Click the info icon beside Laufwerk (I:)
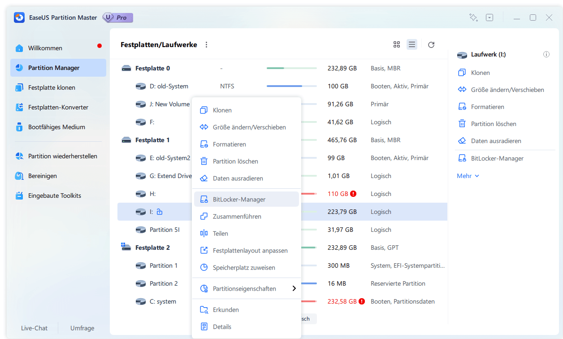Viewport: 563px width, 339px height. click(546, 54)
